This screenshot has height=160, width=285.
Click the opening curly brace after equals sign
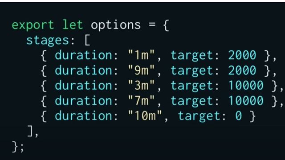click(166, 25)
